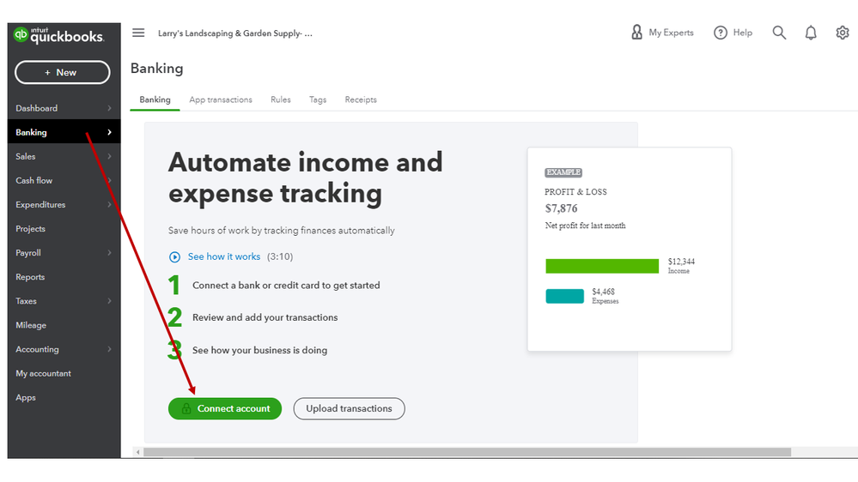Open Accounting in the sidebar
Image resolution: width=858 pixels, height=482 pixels.
click(64, 349)
